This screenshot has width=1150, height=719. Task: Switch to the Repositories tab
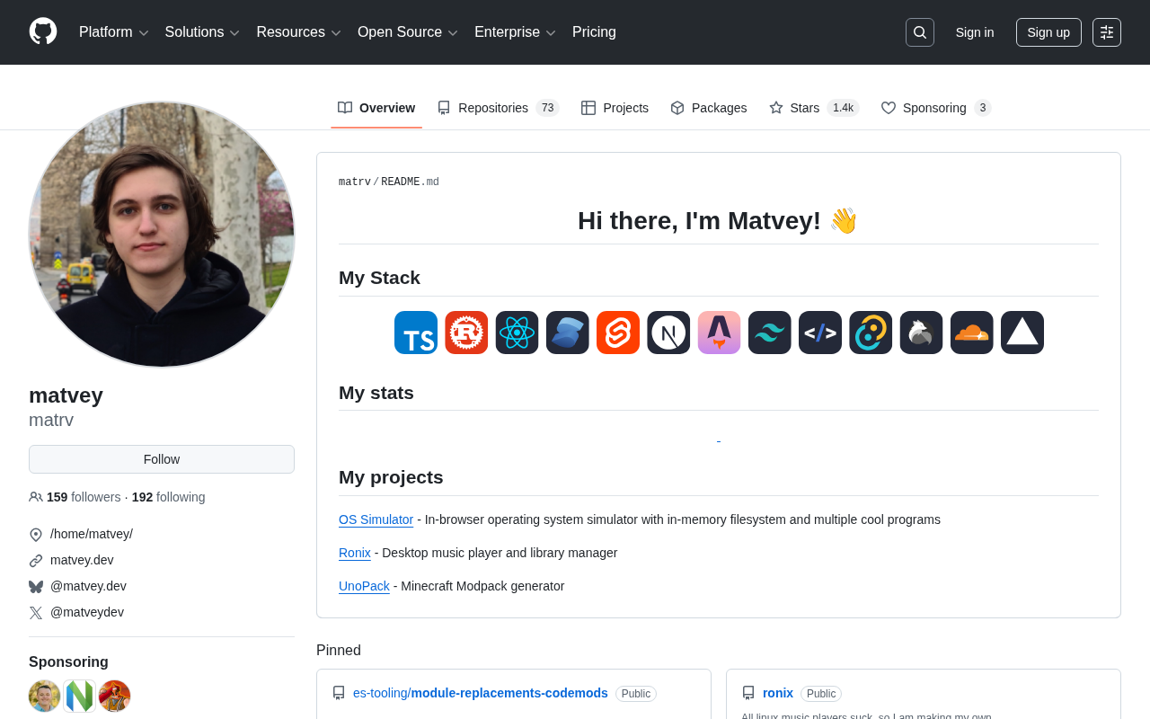[499, 108]
